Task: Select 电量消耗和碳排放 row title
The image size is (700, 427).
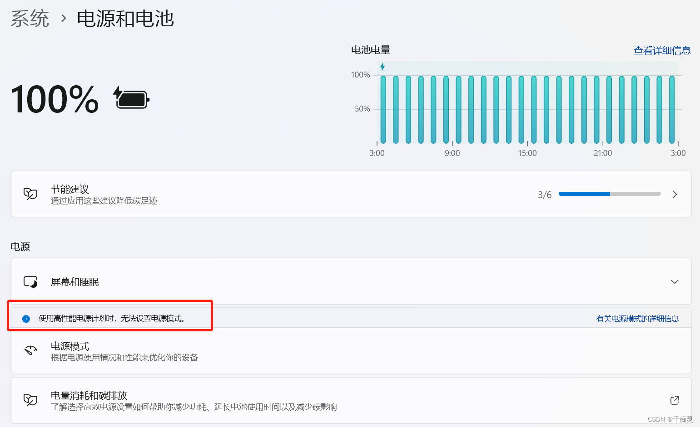Action: pos(89,395)
